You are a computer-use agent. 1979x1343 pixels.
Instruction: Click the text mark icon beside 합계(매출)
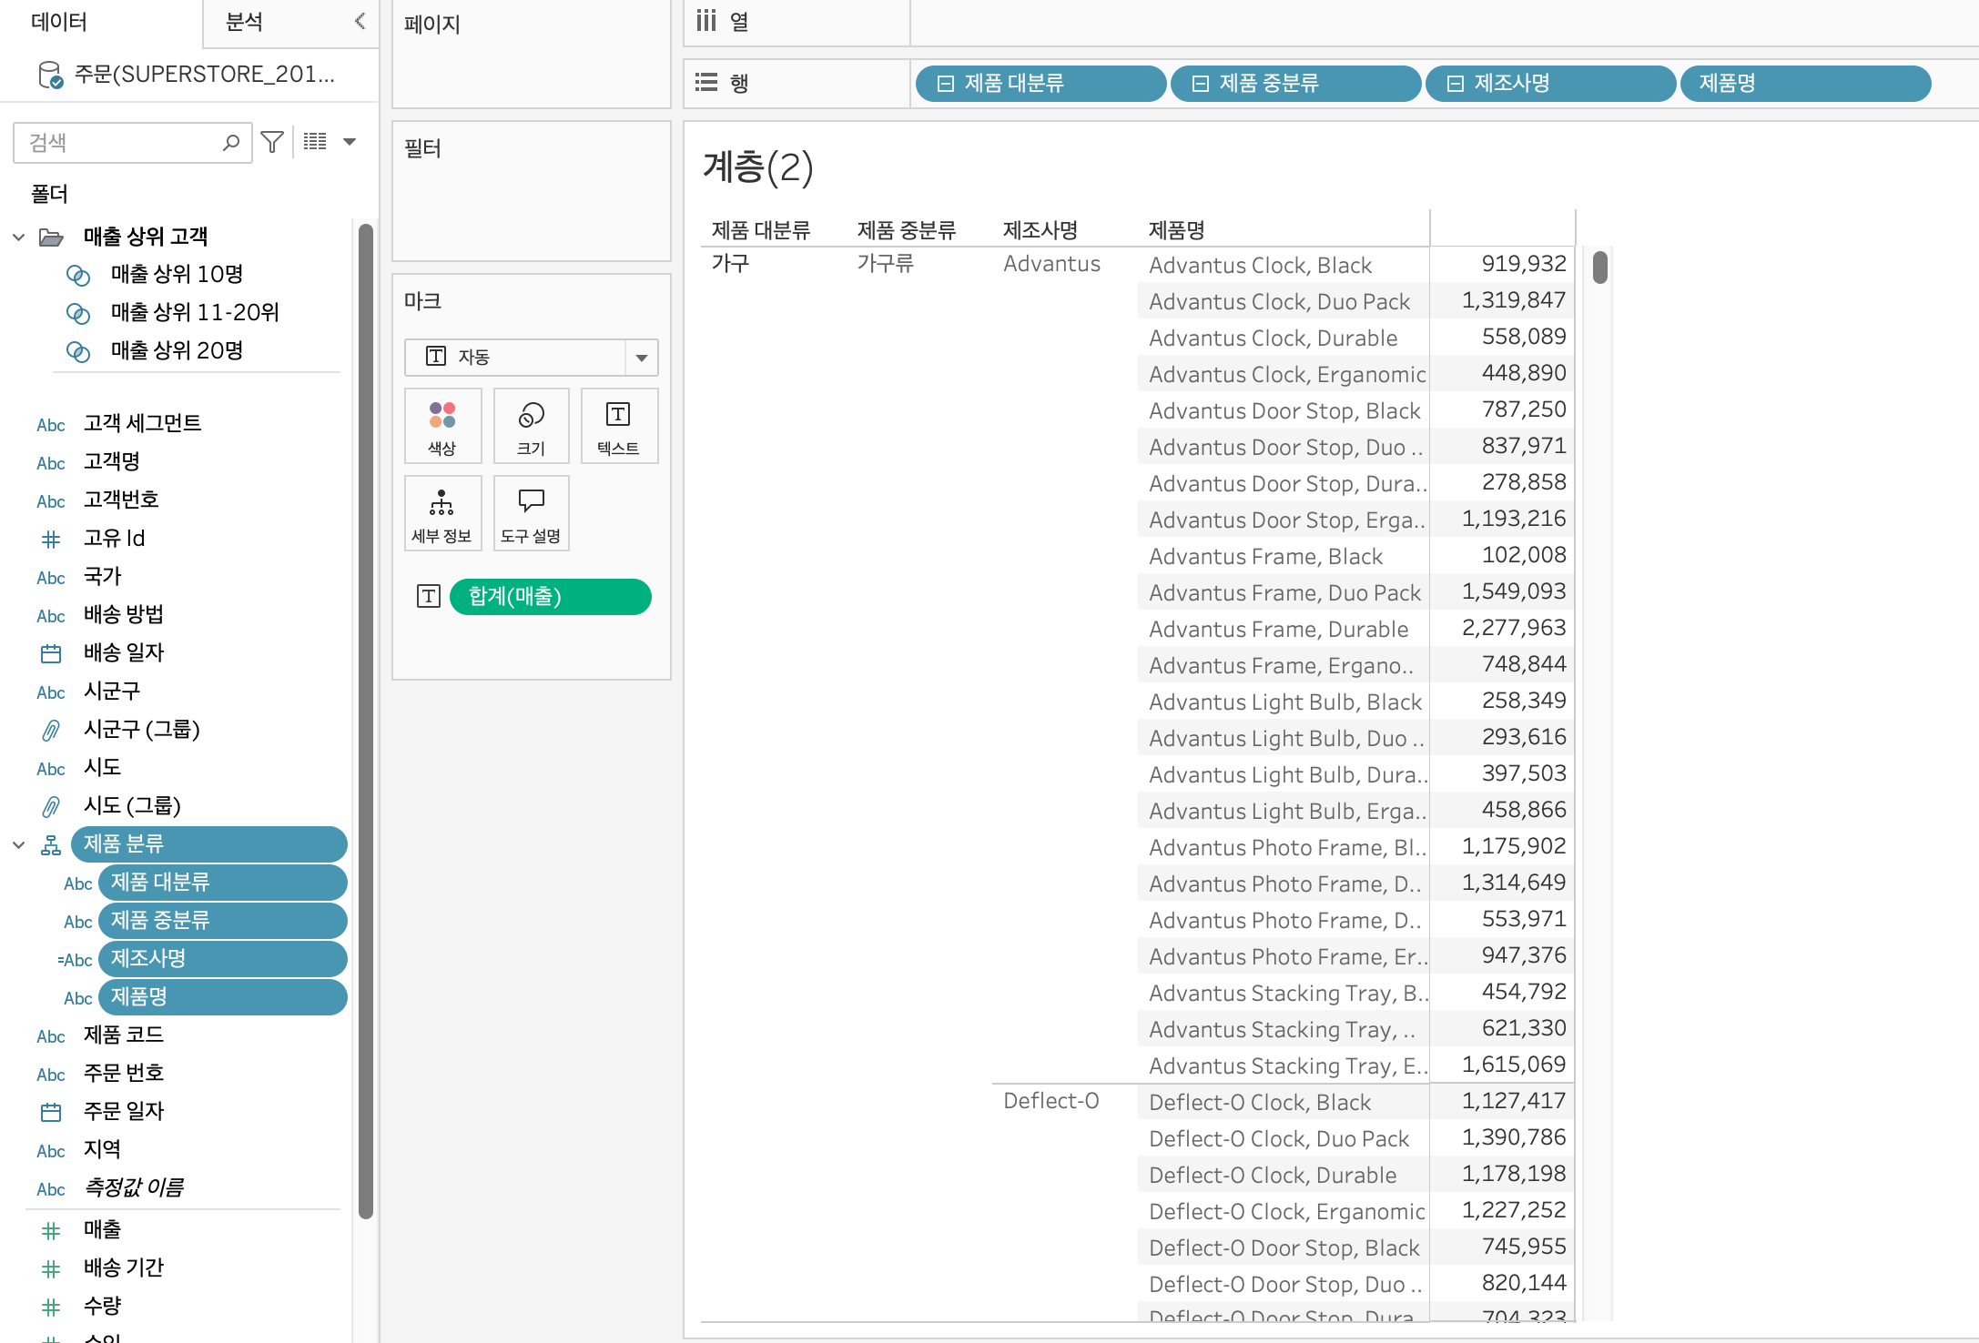click(429, 596)
